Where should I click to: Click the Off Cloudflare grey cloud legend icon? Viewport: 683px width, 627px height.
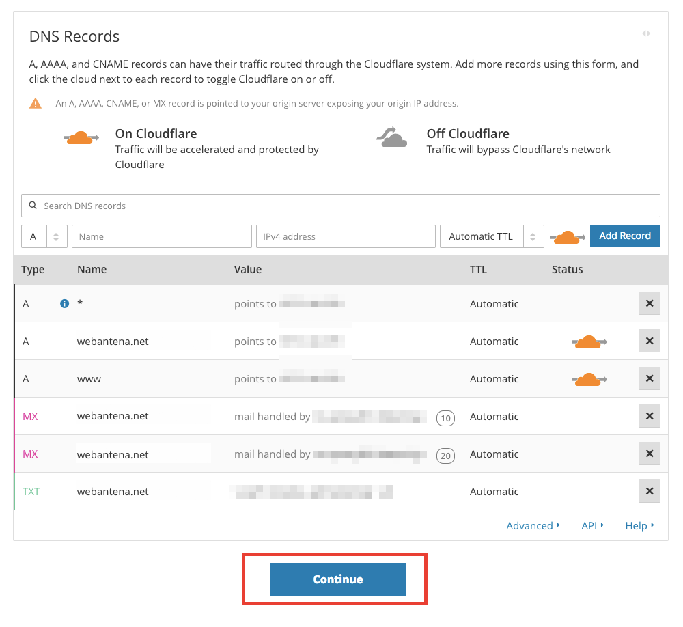click(x=391, y=137)
